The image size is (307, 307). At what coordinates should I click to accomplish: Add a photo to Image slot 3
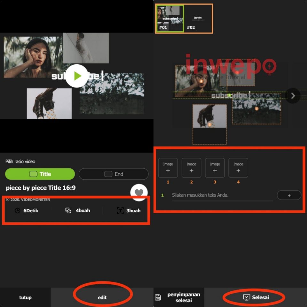[x=215, y=168]
